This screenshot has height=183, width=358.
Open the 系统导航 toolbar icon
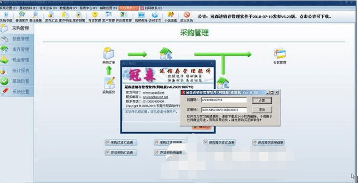[6, 17]
